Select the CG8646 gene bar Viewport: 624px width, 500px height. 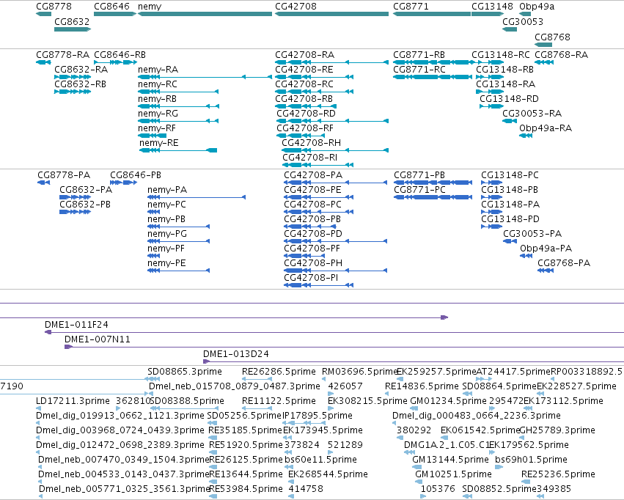coord(115,14)
